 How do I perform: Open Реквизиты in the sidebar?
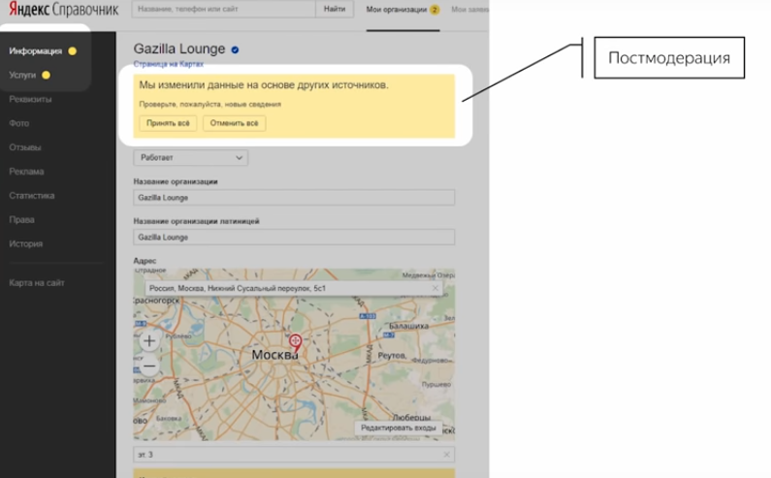coord(30,99)
